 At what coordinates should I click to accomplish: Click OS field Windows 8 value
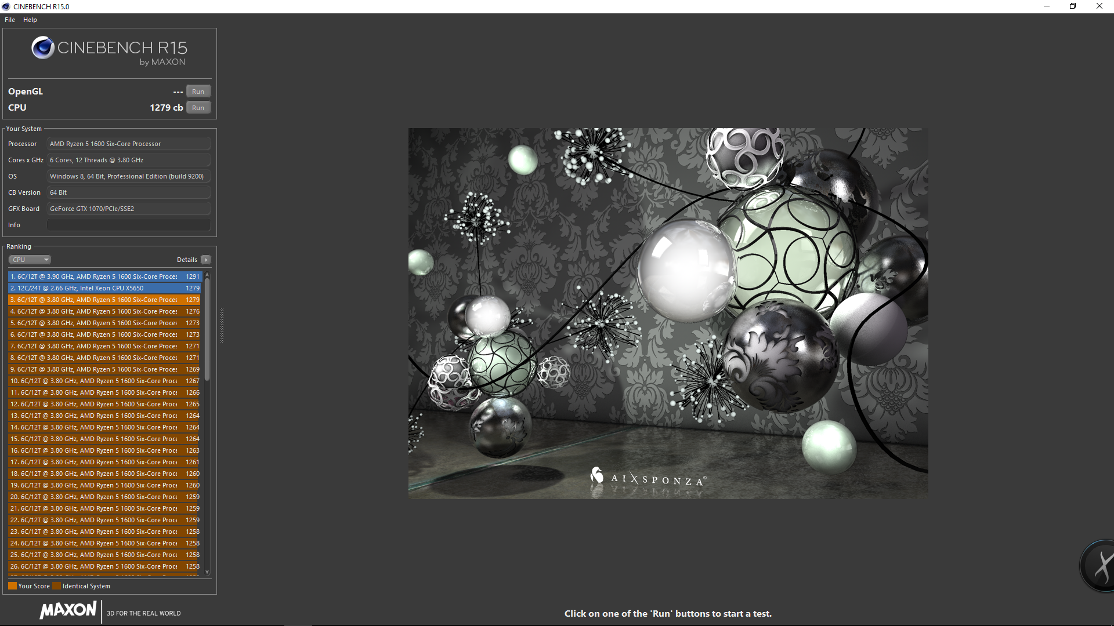[x=129, y=176]
